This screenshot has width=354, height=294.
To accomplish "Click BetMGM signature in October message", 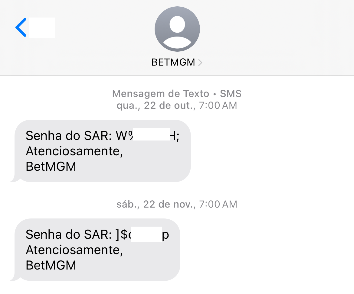I will click(x=51, y=166).
